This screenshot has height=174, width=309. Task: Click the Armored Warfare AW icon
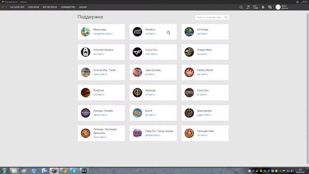tap(85, 52)
